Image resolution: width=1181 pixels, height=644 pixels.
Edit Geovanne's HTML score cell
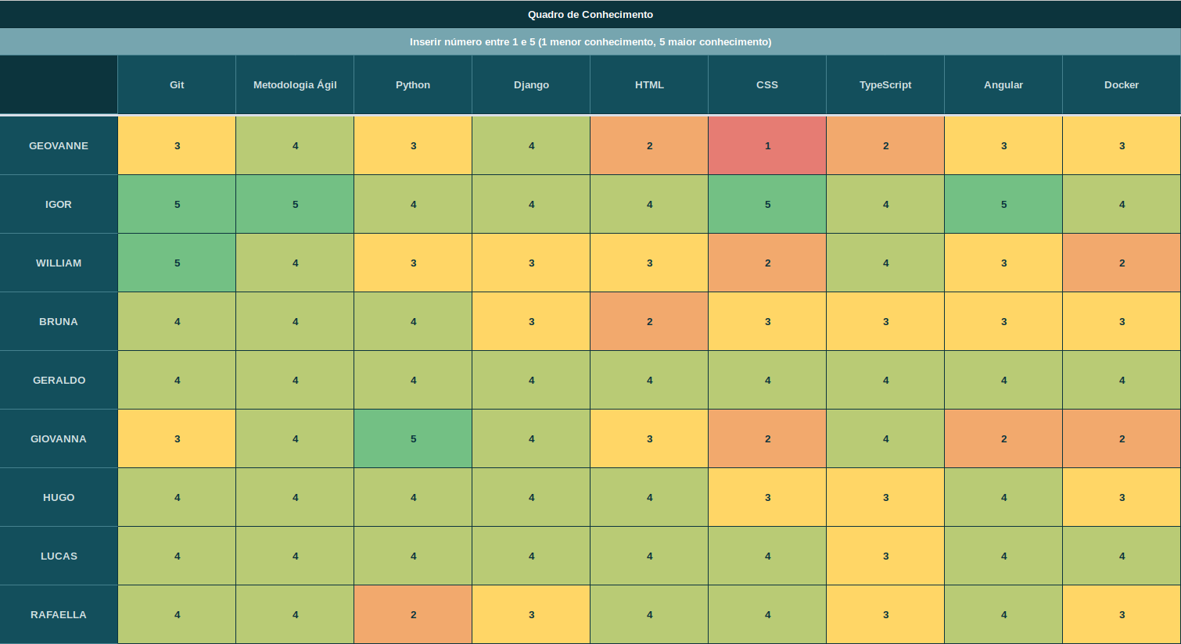point(649,145)
